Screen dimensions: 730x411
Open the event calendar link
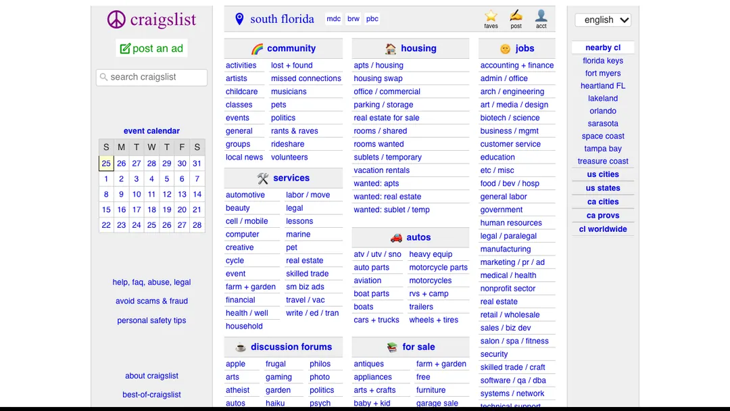(152, 131)
